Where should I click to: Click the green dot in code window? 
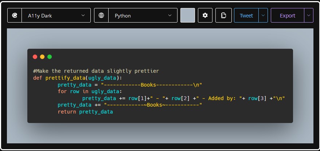pyautogui.click(x=50, y=57)
